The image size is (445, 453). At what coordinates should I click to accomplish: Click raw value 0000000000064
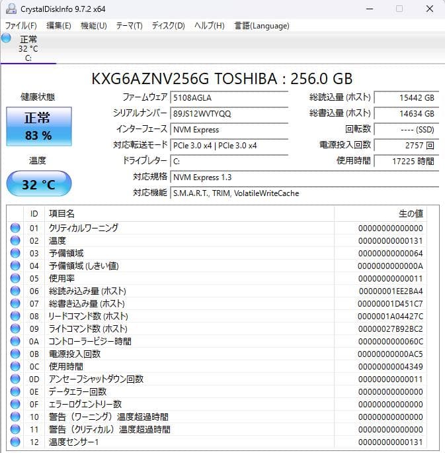pos(391,254)
